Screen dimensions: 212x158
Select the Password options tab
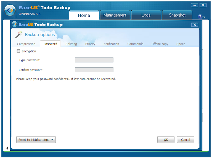click(50, 44)
